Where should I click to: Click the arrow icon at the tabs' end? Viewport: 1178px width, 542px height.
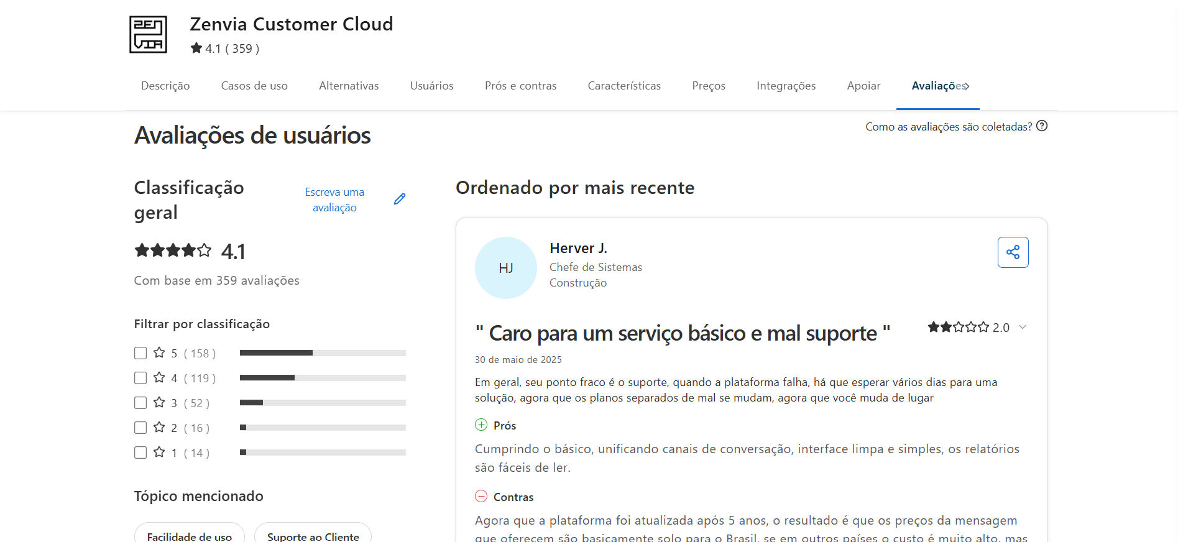point(967,86)
